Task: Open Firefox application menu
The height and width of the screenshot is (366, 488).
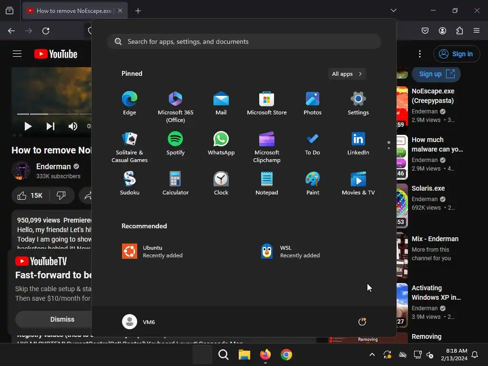Action: [477, 30]
